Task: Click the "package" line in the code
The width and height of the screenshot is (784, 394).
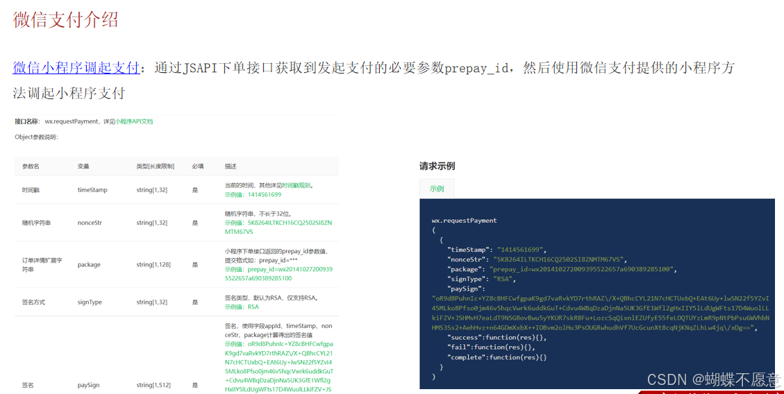Action: [x=562, y=269]
